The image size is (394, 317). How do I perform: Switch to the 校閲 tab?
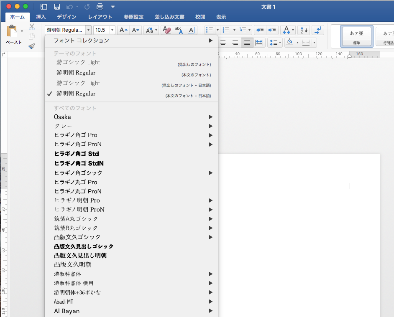click(x=200, y=17)
